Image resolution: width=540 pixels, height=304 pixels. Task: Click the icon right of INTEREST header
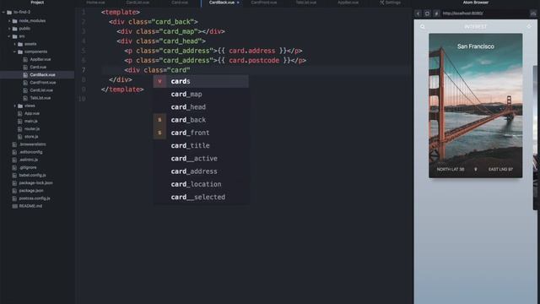[x=529, y=26]
